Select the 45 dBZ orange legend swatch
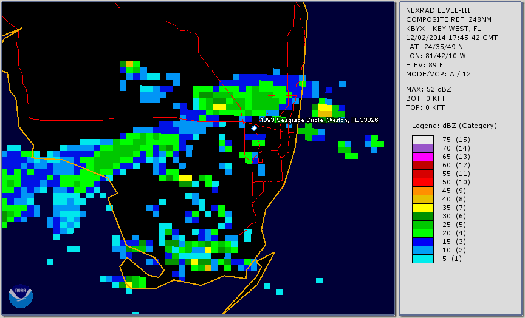The image size is (525, 318). (423, 191)
